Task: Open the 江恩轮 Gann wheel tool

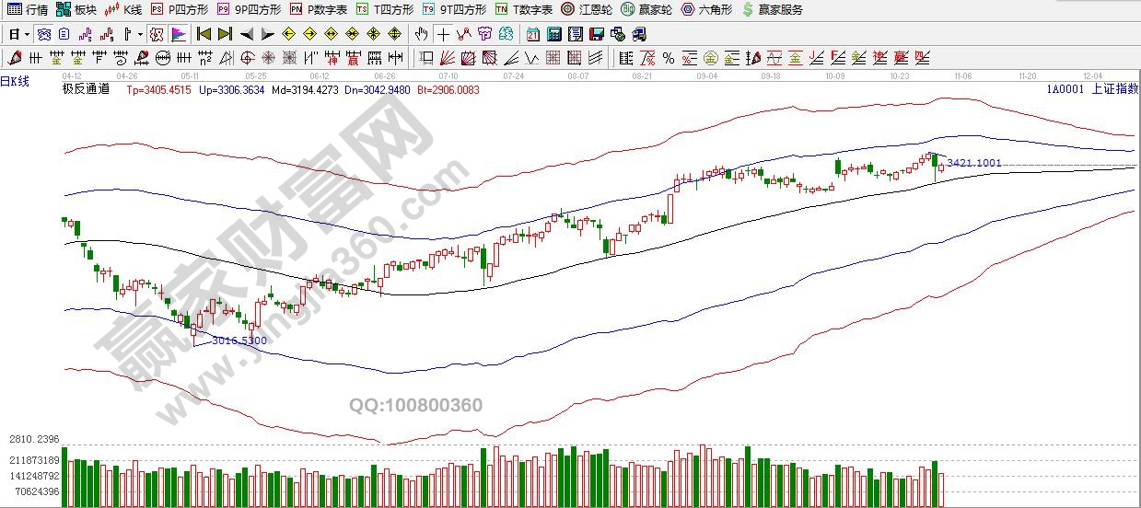Action: click(588, 10)
